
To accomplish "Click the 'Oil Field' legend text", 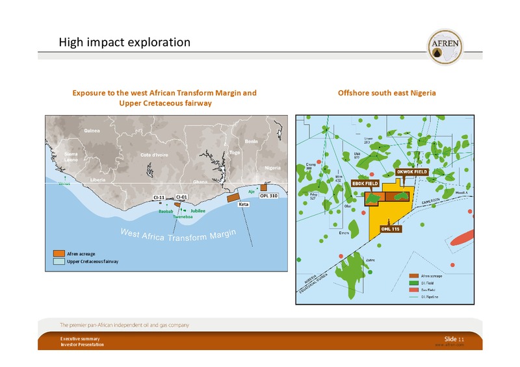I will [x=428, y=283].
